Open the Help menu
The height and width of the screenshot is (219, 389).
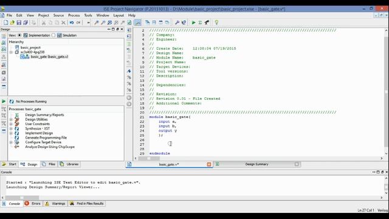132,15
